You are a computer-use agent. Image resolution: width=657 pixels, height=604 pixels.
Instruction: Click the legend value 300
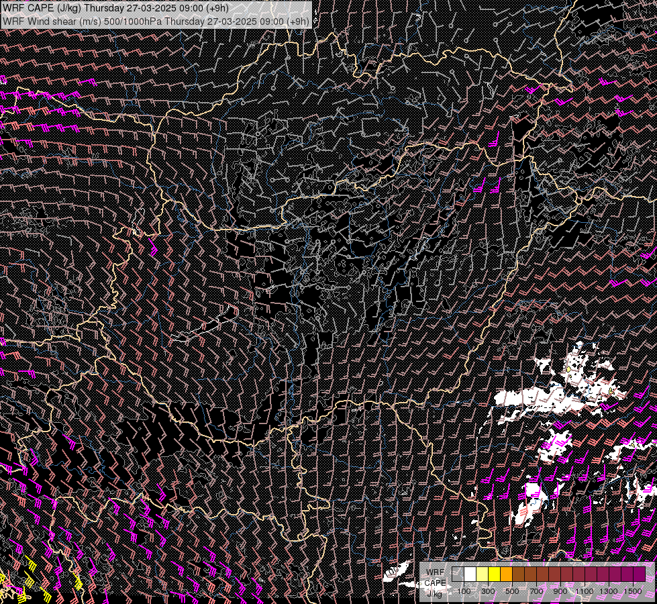(x=488, y=591)
